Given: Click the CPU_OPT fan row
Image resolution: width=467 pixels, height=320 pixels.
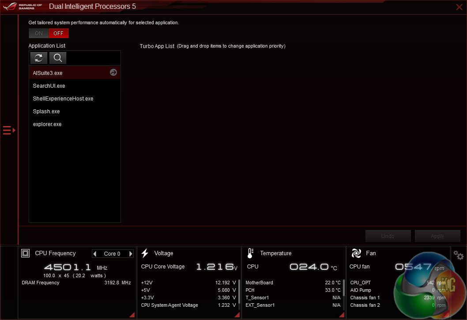Looking at the screenshot, I should click(x=398, y=283).
